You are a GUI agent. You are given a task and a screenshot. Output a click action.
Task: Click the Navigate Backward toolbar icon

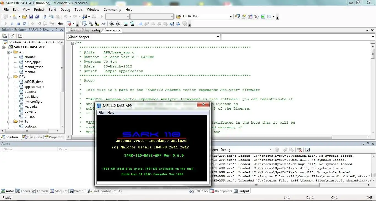tap(84, 17)
